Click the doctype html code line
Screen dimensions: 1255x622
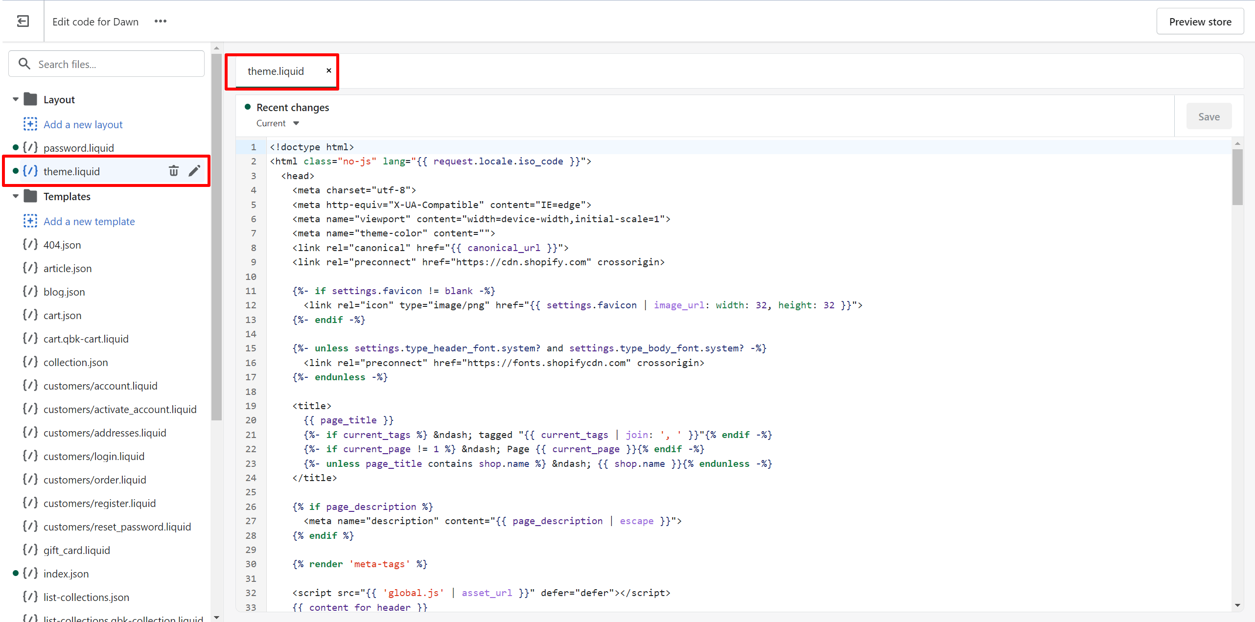312,147
